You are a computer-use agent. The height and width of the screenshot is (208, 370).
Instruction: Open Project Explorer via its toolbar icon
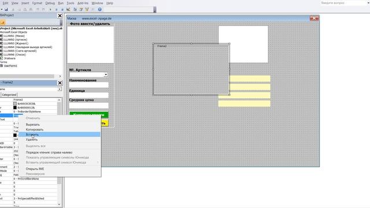[75, 9]
